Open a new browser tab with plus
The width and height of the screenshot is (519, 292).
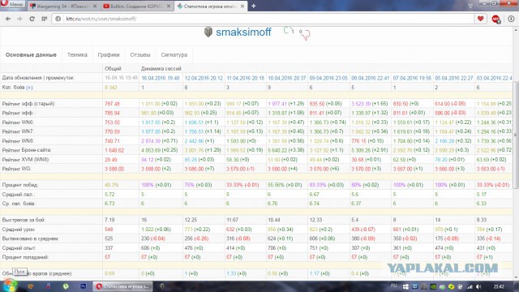pos(254,6)
